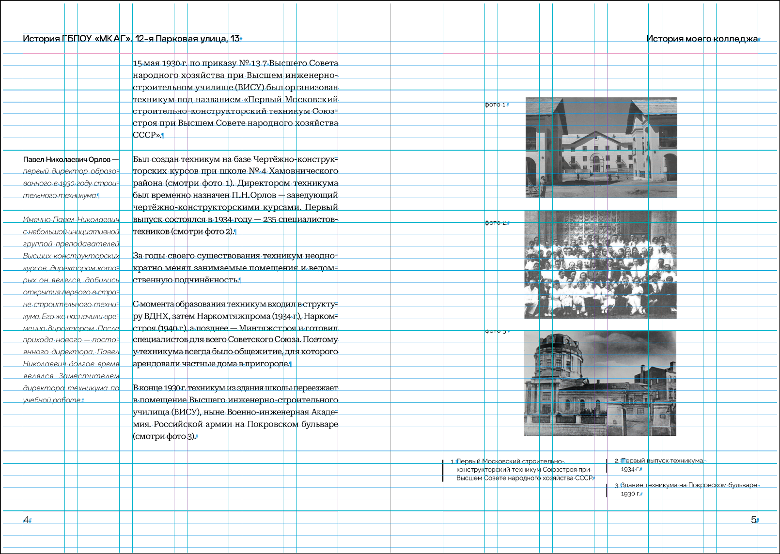
Task: Click the paragraph "За годы своего существования"
Action: 235,268
